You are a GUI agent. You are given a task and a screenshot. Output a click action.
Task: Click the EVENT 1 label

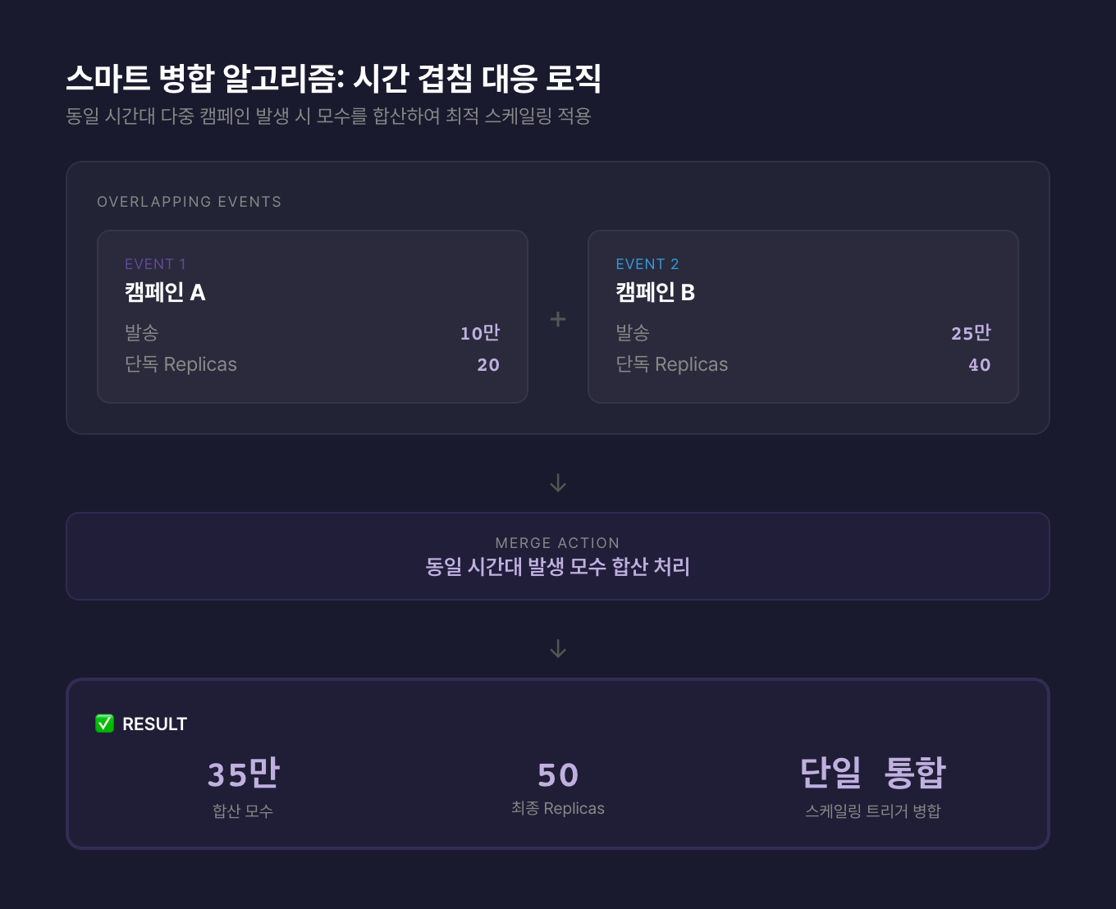[x=155, y=264]
